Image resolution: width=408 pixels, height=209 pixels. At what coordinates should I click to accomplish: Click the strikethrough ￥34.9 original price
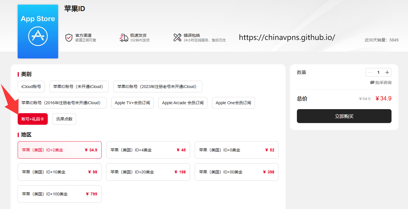(x=365, y=99)
